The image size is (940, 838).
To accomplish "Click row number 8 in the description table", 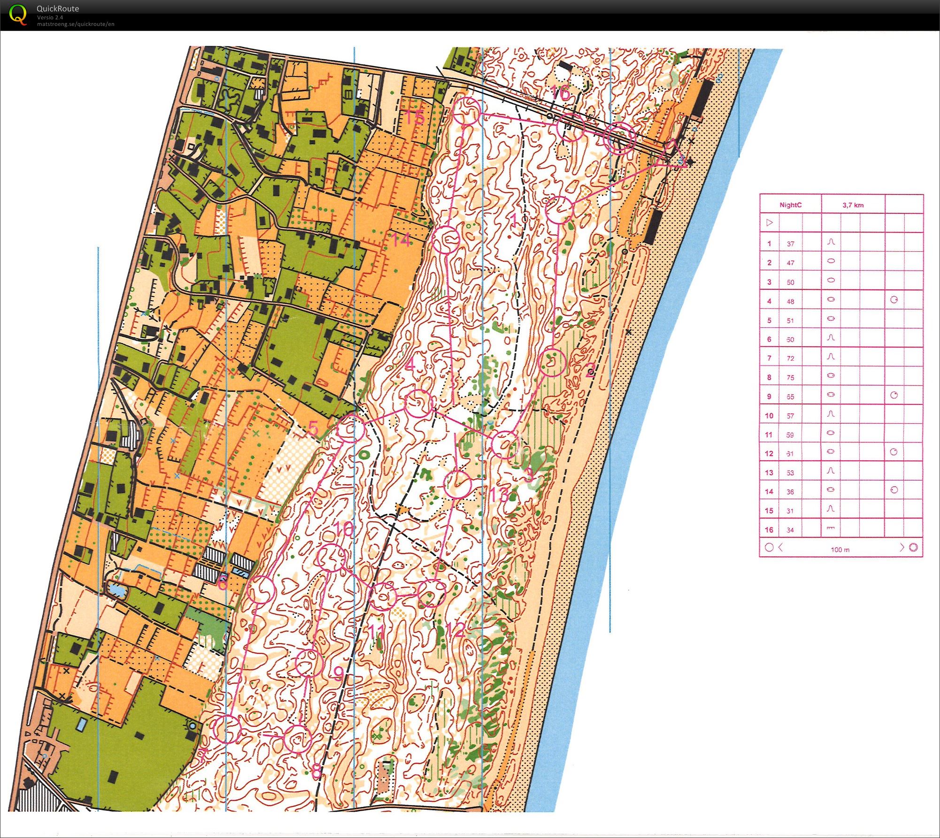I will pyautogui.click(x=769, y=377).
